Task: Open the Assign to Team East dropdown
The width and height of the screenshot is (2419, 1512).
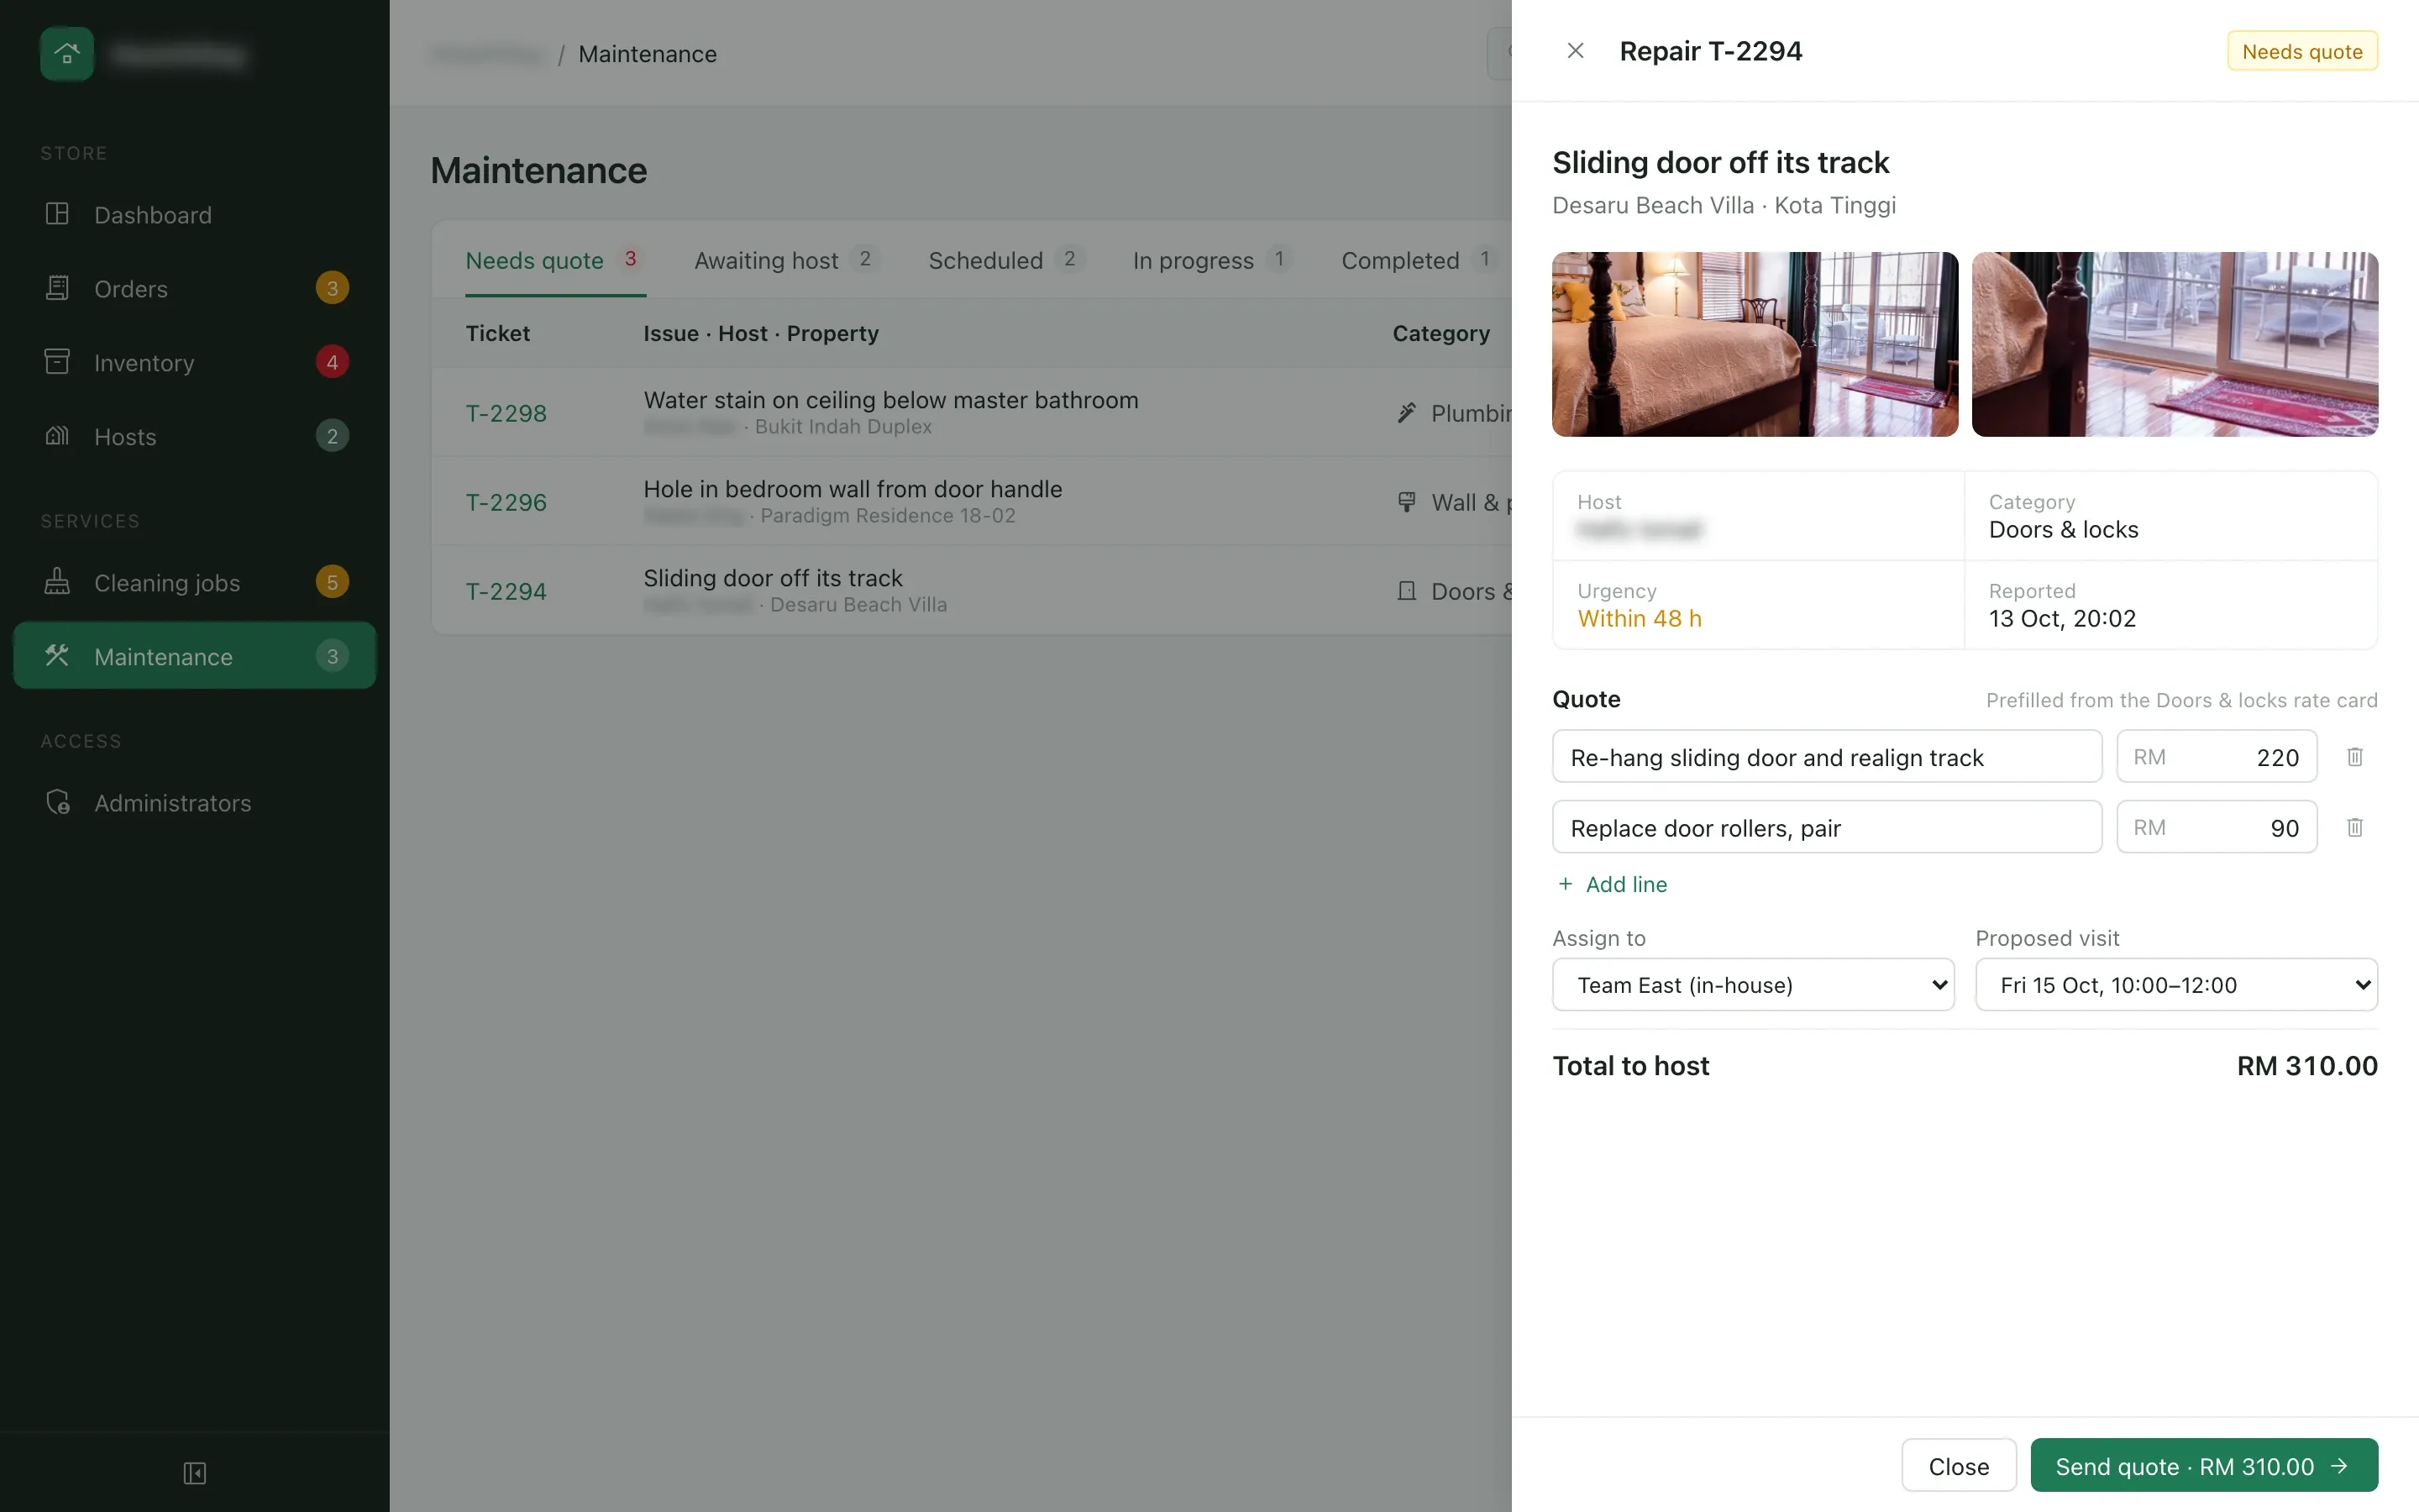Action: point(1753,985)
